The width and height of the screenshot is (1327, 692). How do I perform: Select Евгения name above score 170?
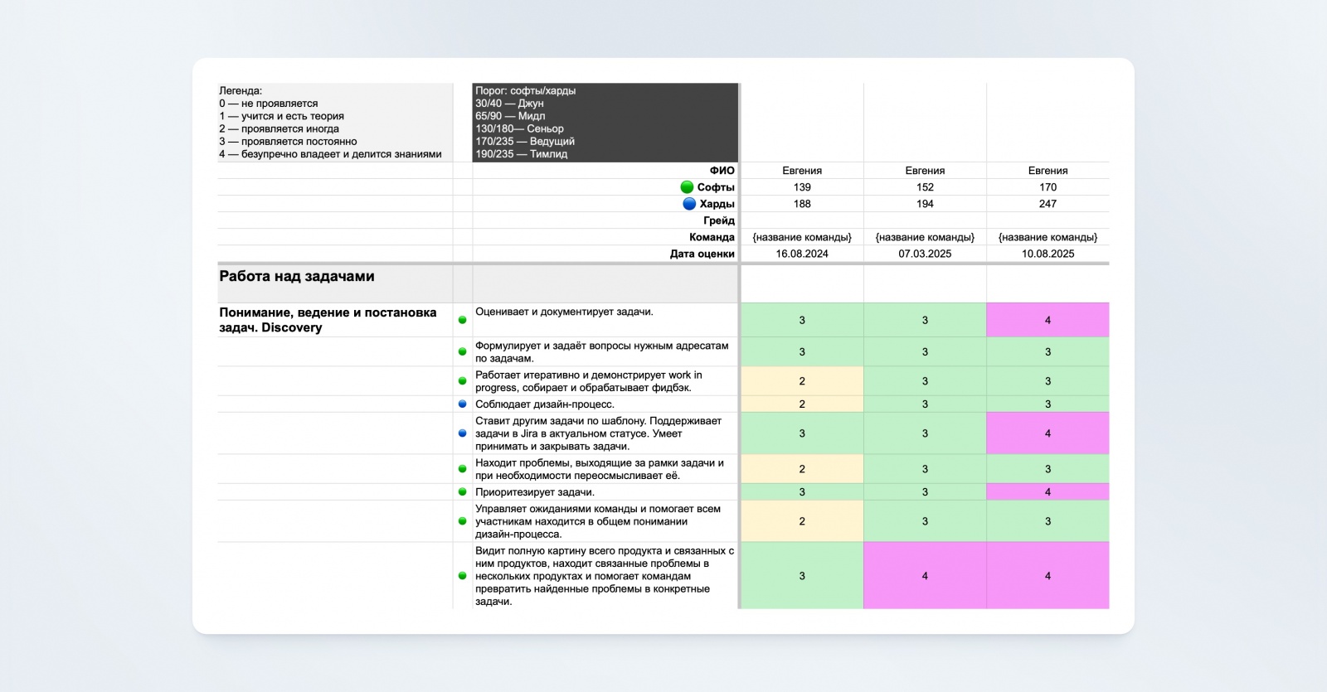pos(1048,171)
